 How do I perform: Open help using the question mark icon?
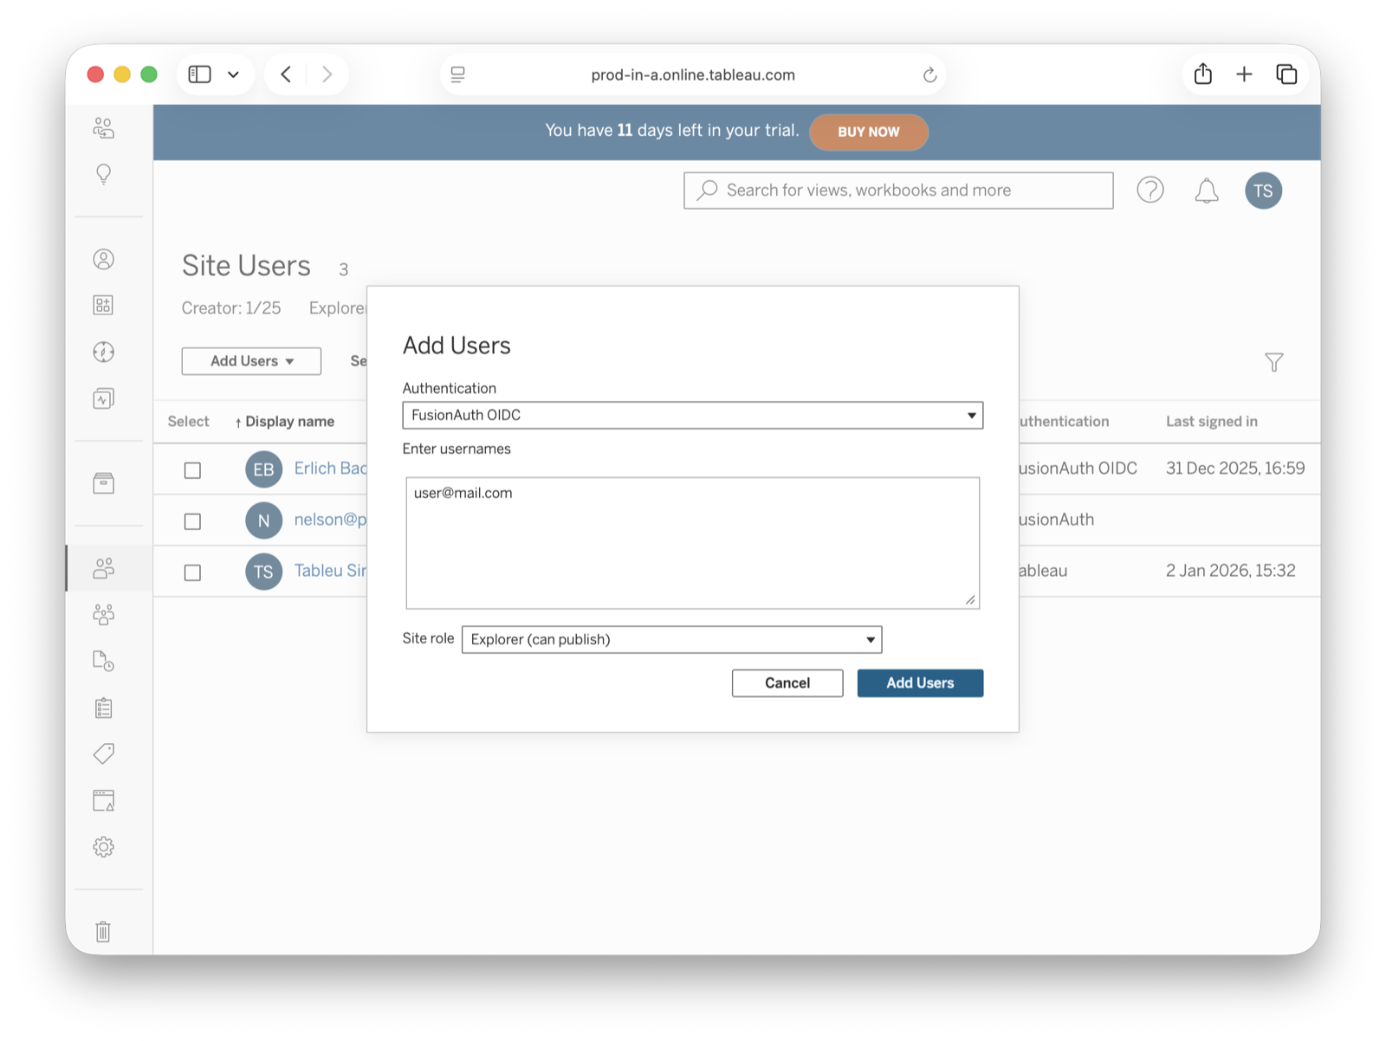1150,190
